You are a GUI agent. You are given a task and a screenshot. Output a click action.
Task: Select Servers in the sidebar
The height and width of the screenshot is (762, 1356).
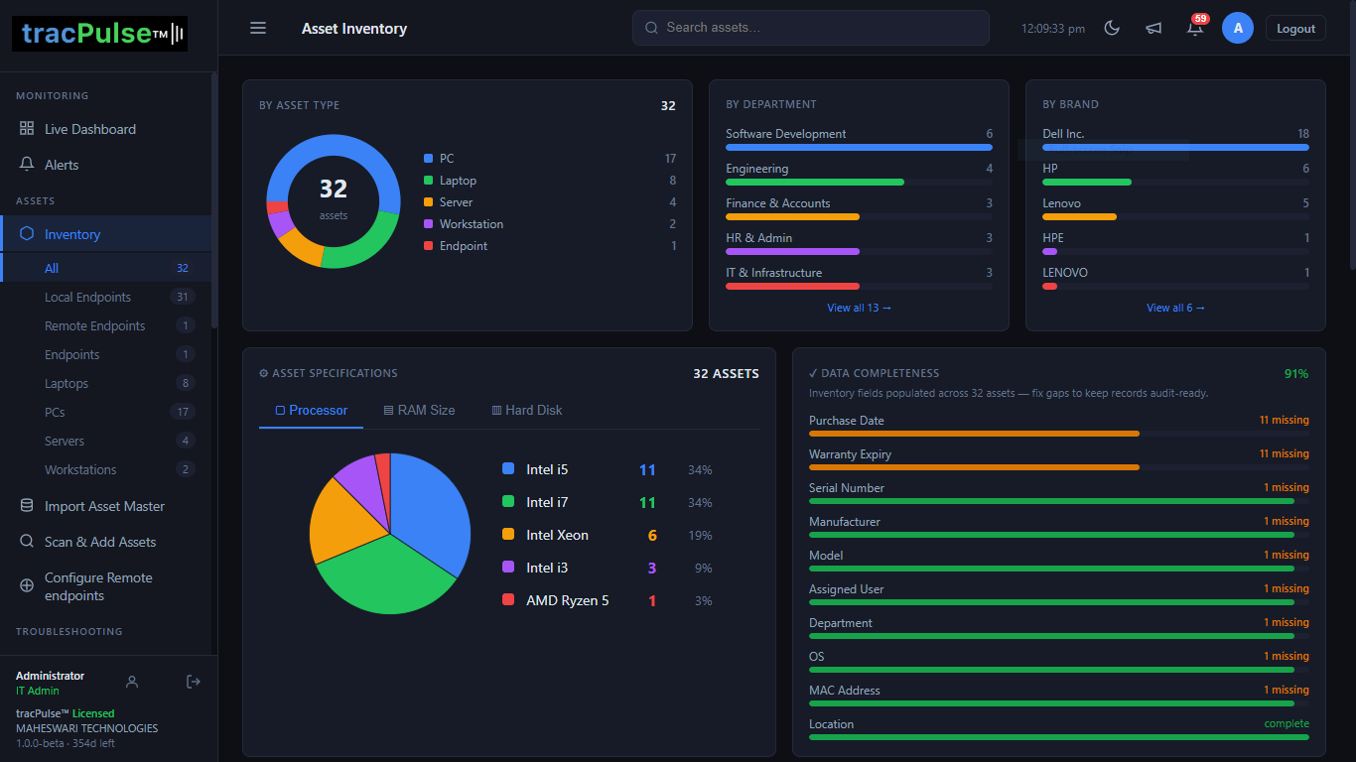(x=105, y=441)
